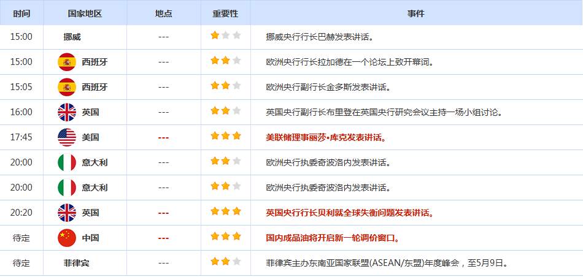The width and height of the screenshot is (583, 277).
Task: Click the UK flag in the 16:00 row
Action: [67, 112]
